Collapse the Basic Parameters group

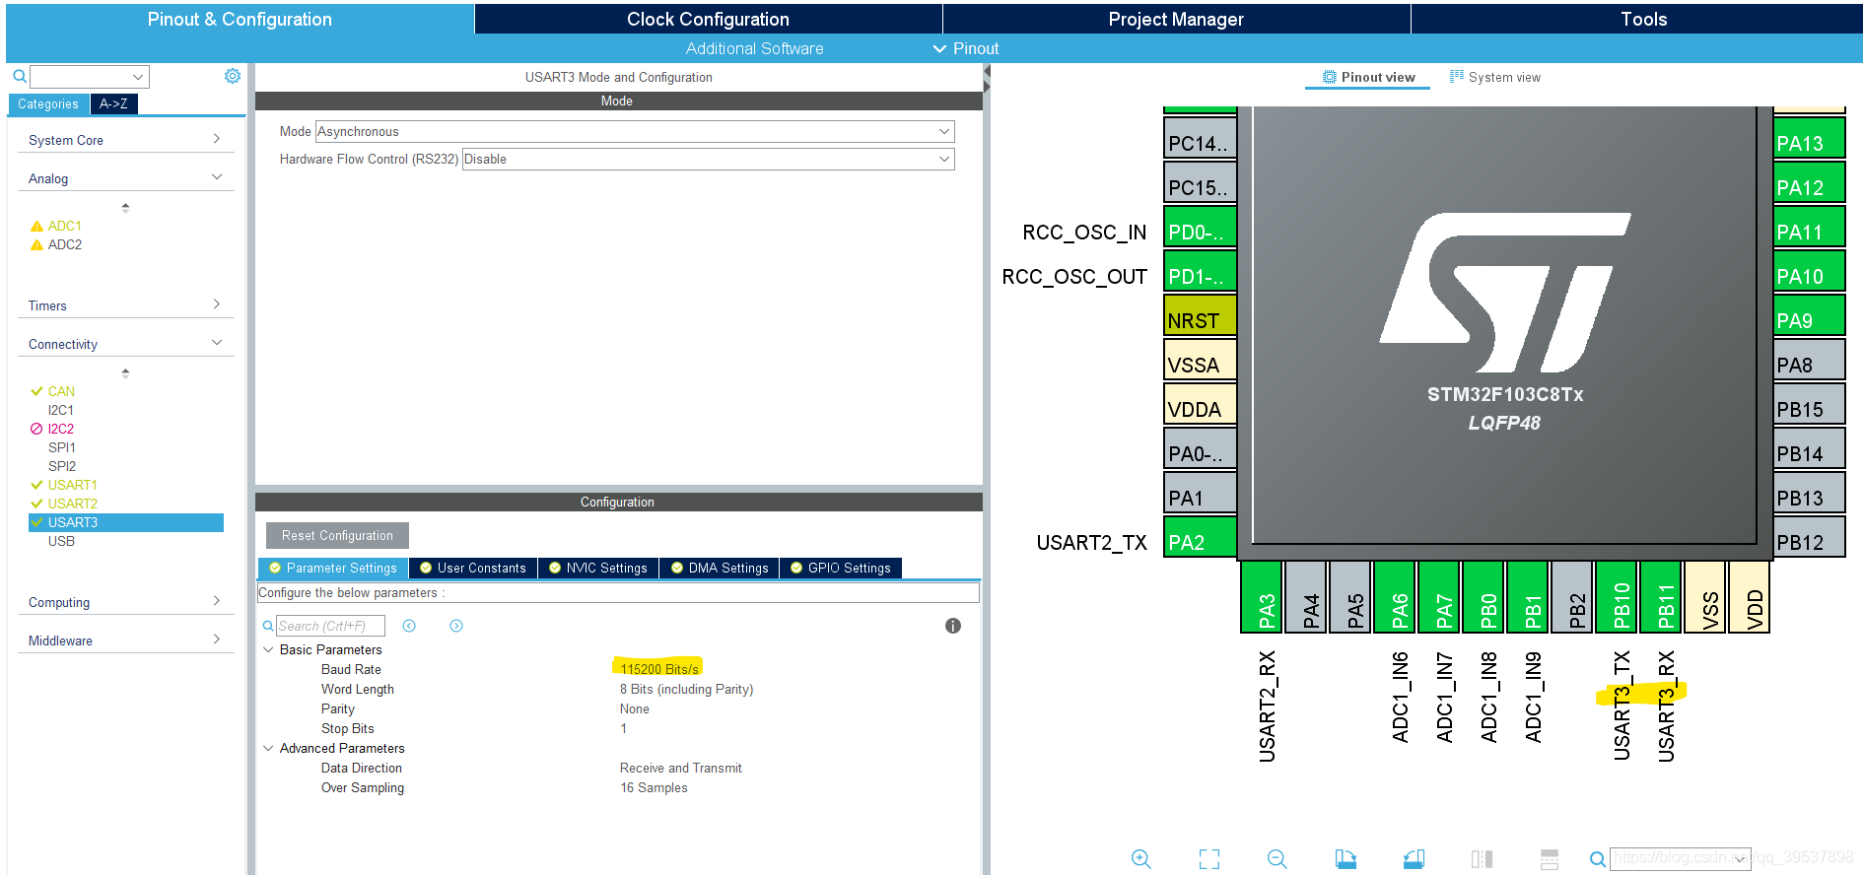(268, 649)
